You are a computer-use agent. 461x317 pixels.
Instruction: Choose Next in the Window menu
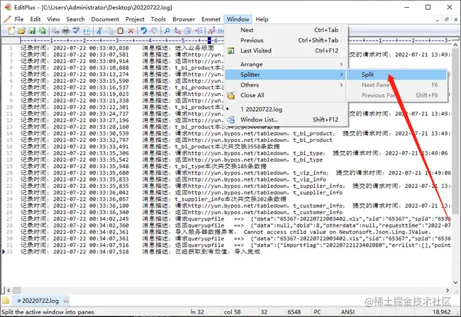(x=287, y=30)
